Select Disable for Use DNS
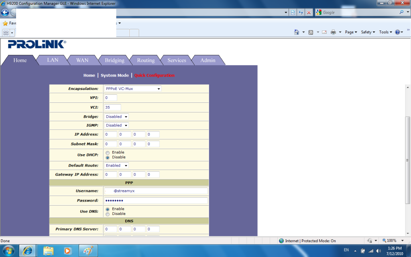The width and height of the screenshot is (411, 257). 108,214
